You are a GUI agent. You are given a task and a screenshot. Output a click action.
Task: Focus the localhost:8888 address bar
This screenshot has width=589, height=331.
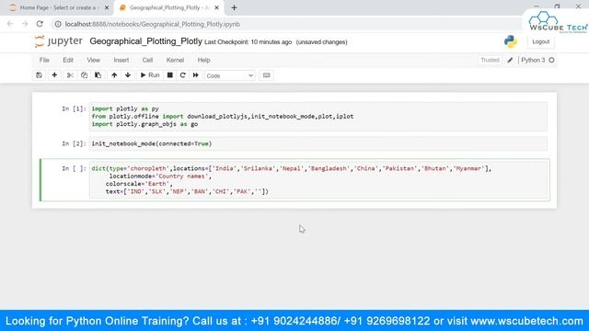[285, 24]
